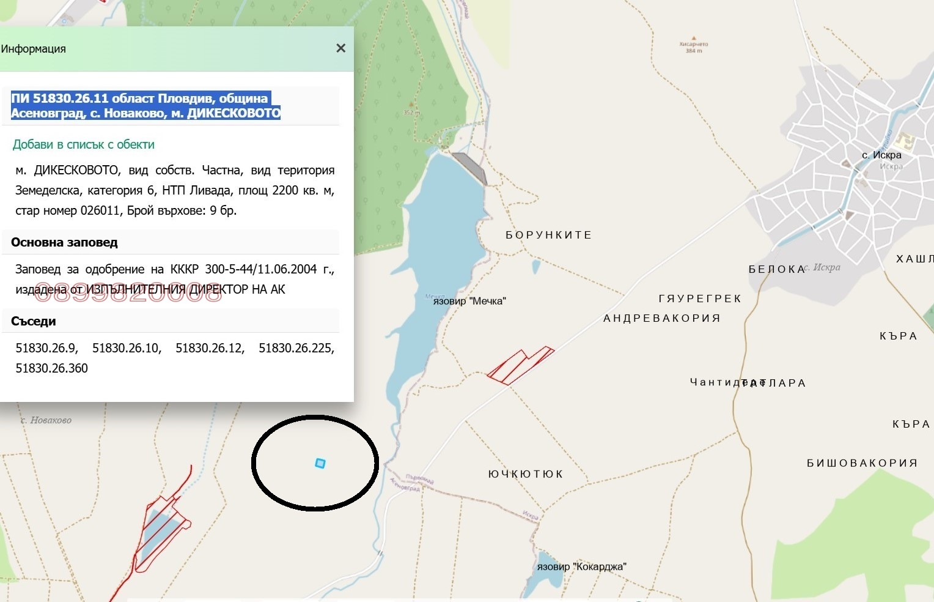Click the 'Добави в списък с обекти' link
Image resolution: width=934 pixels, height=602 pixels.
[84, 145]
